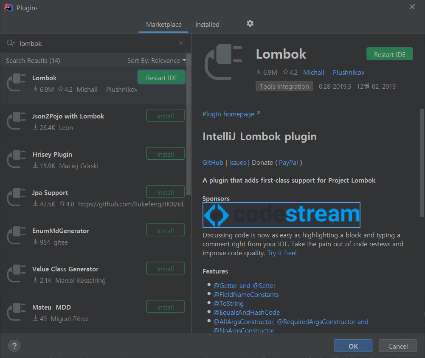The width and height of the screenshot is (425, 358).
Task: Click the Lombok plugin icon in results
Action: [16, 83]
